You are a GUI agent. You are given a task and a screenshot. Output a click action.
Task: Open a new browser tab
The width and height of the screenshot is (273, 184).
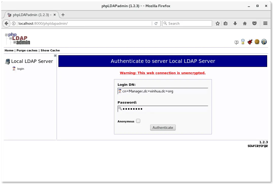[63, 15]
